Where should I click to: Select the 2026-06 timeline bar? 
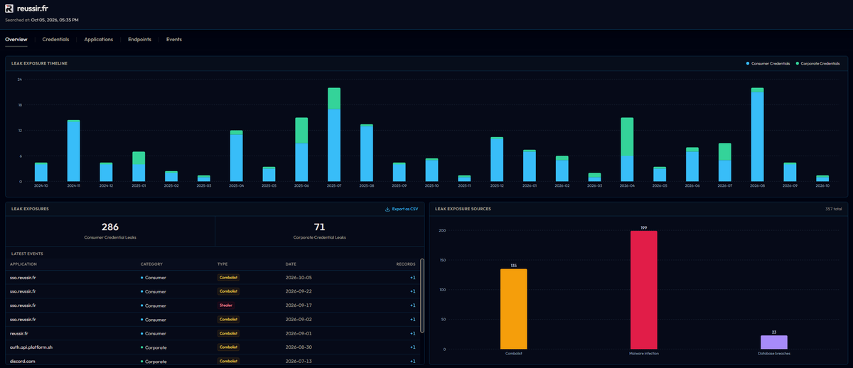(692, 164)
